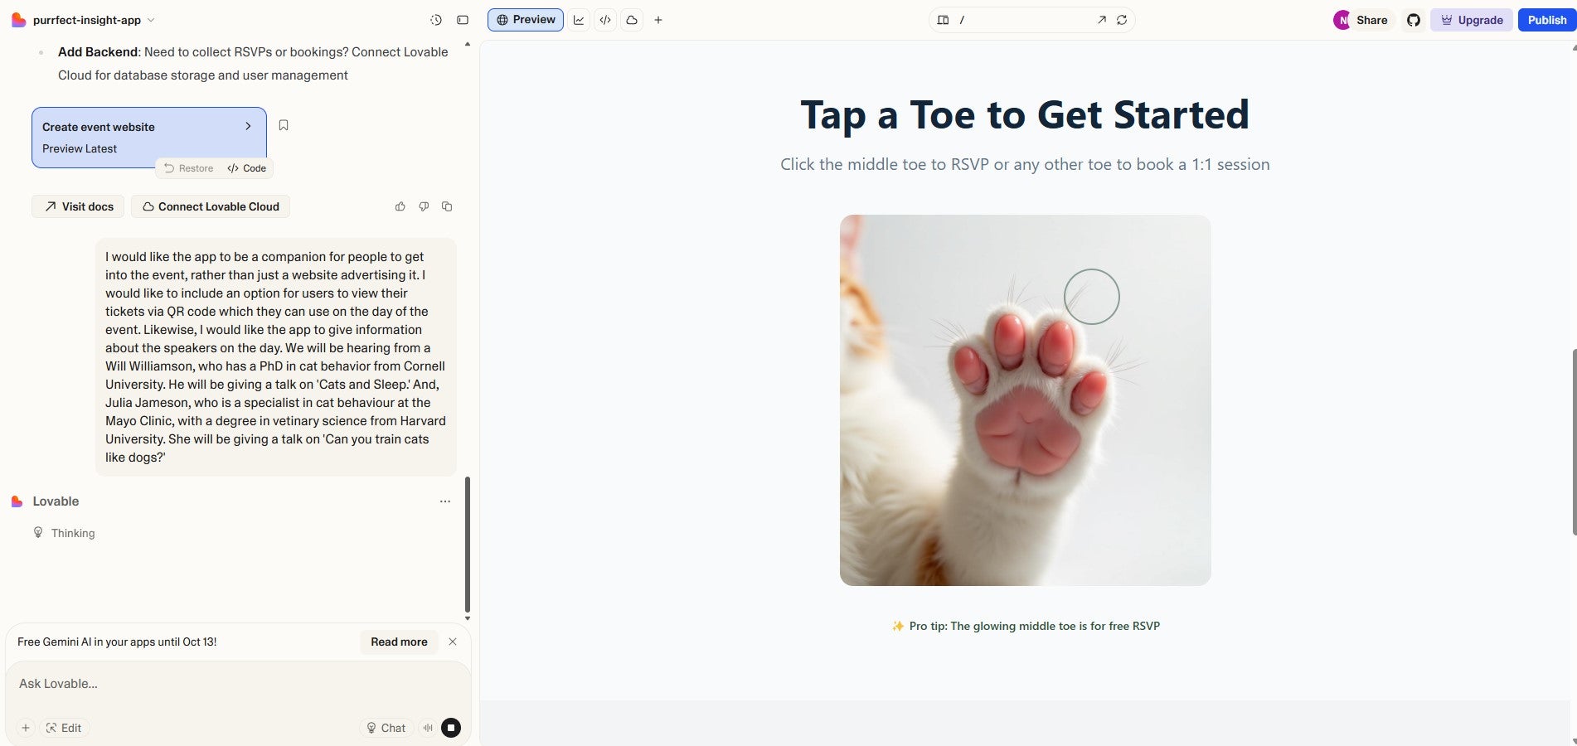Open the Lovable message options menu
The width and height of the screenshot is (1577, 746).
click(x=445, y=501)
